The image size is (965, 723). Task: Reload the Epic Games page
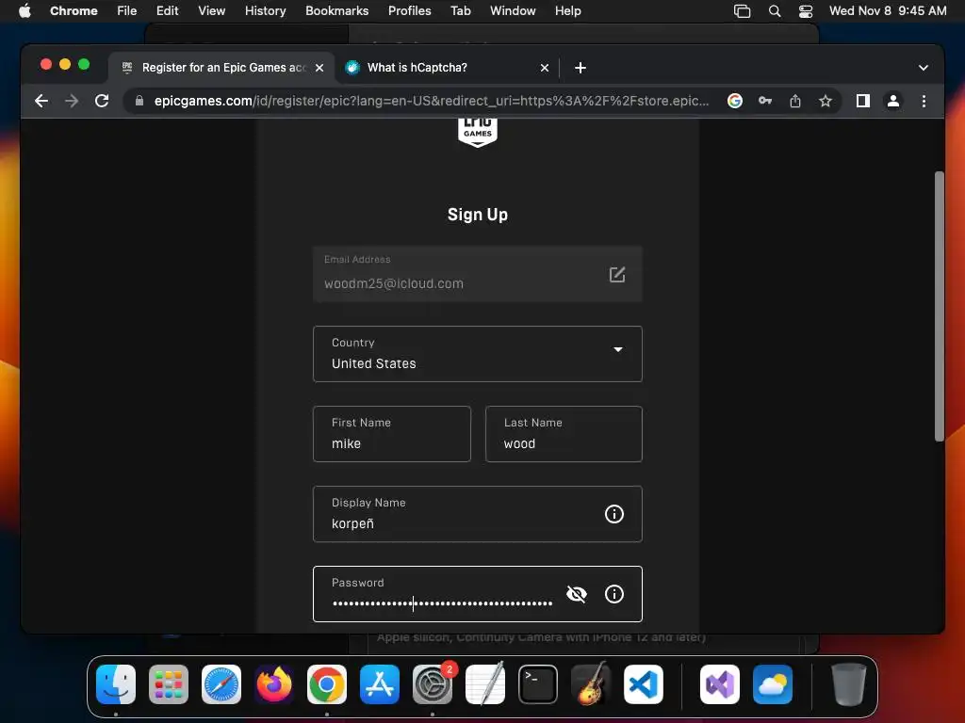[x=102, y=101]
